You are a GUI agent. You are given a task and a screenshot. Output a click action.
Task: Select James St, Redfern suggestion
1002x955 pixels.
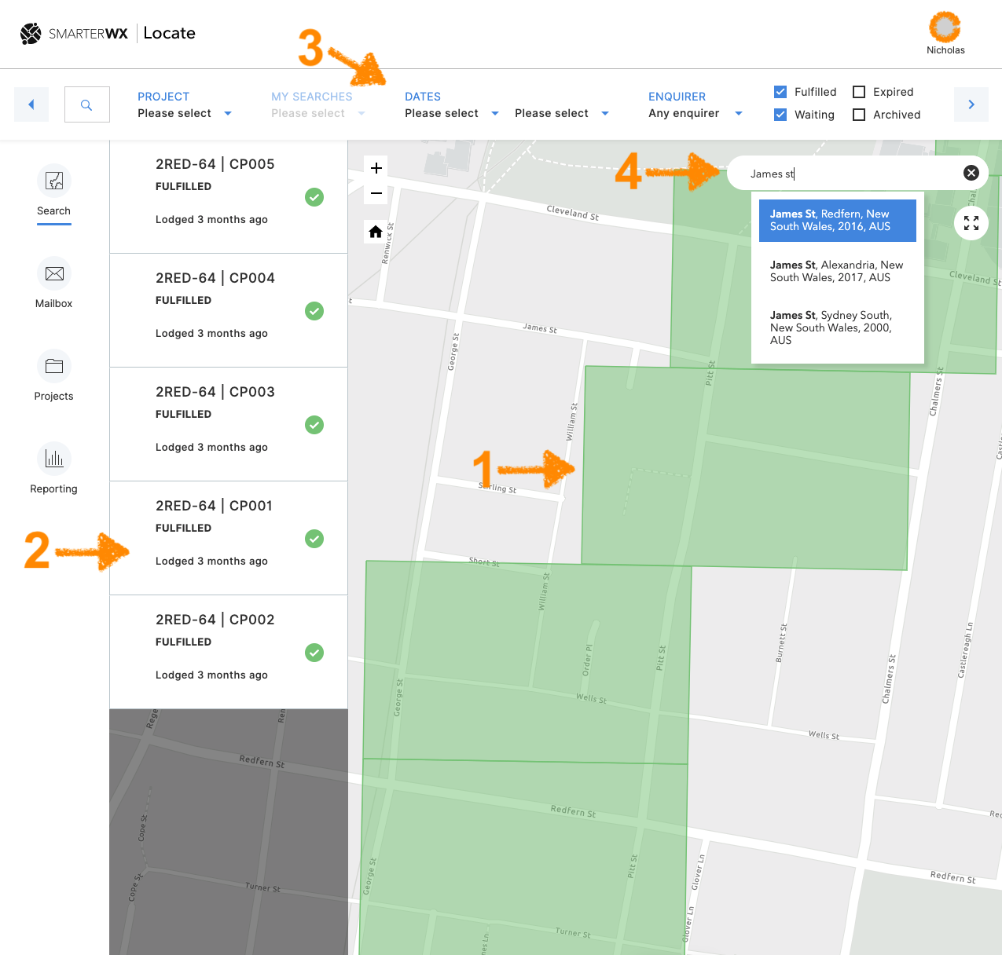pos(837,220)
